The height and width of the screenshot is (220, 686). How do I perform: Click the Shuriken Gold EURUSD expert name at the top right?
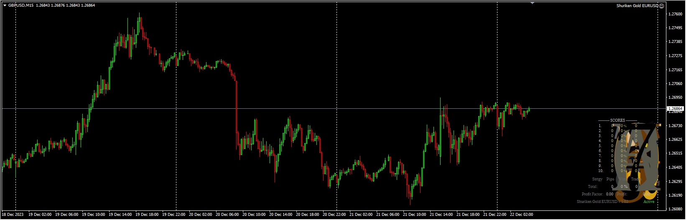[637, 6]
